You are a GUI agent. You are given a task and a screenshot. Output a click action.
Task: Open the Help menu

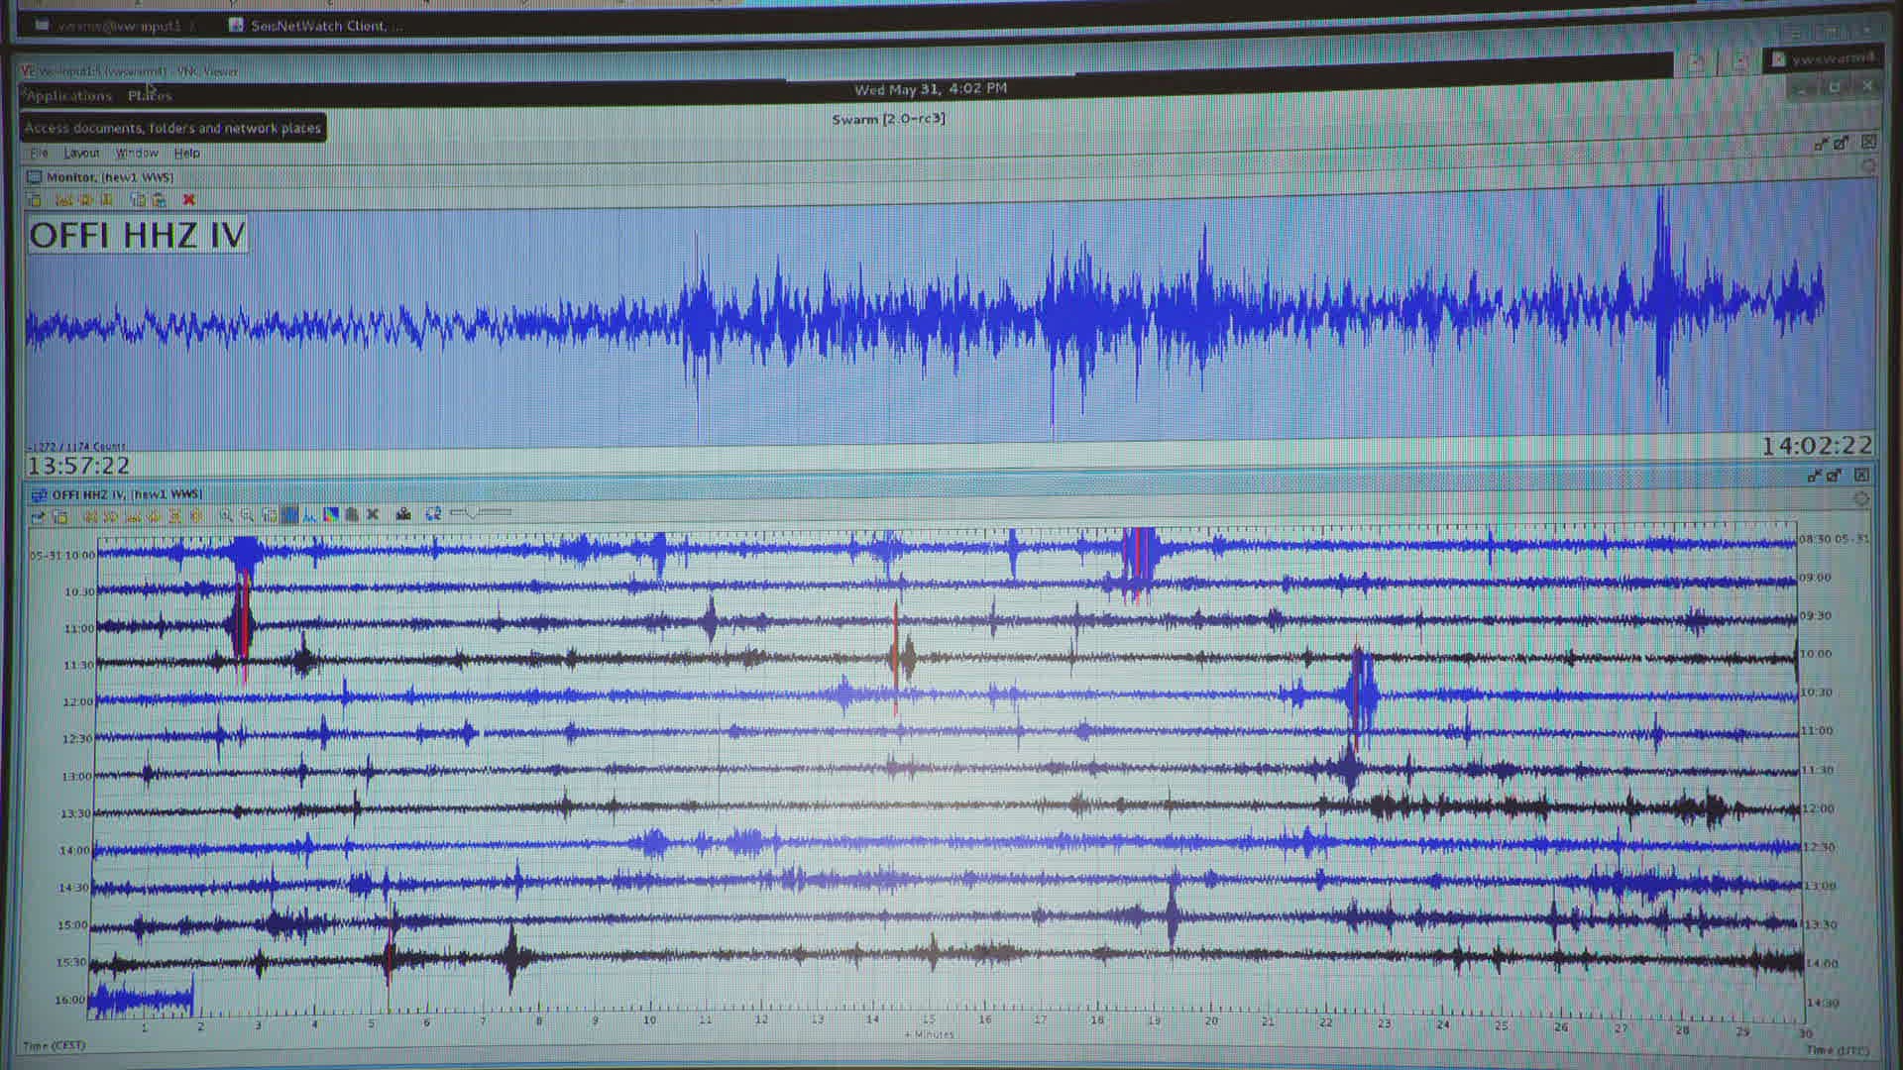tap(186, 154)
